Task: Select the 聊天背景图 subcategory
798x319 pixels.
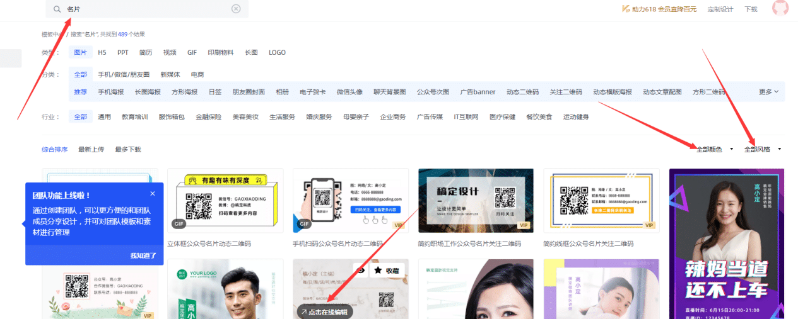Action: 390,92
